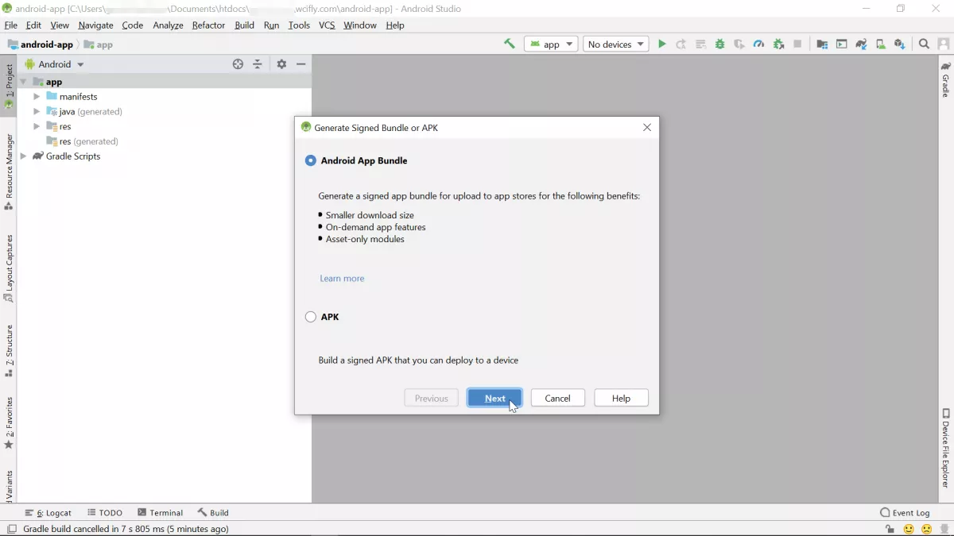Click the Collapse All icon in Project panel
This screenshot has height=536, width=954.
[258, 64]
